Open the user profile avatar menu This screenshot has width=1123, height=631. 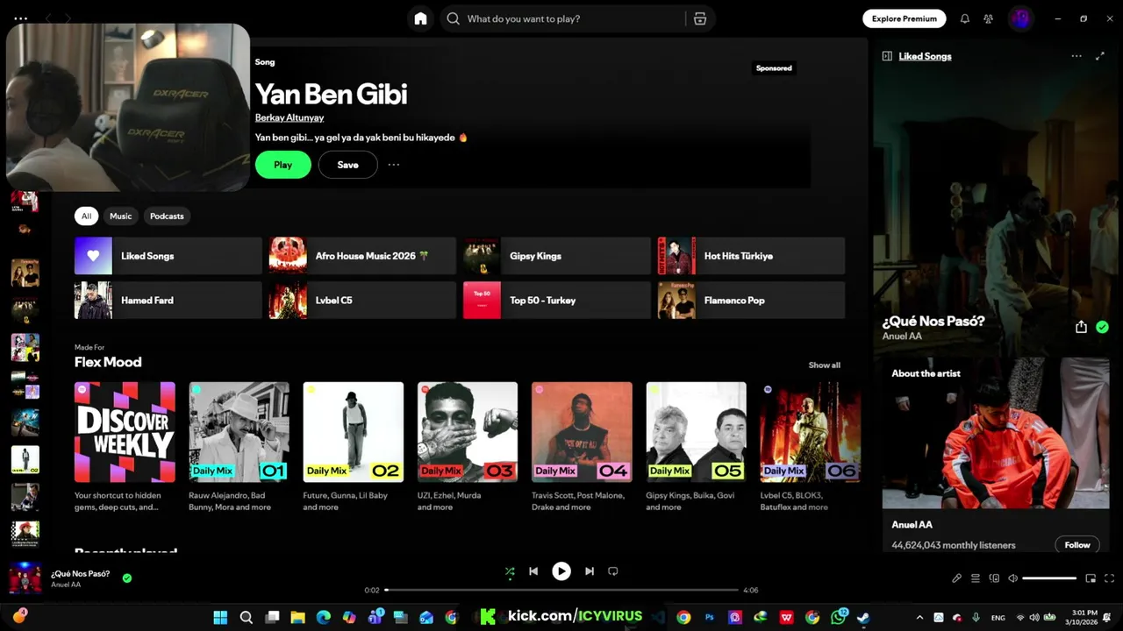point(1019,18)
